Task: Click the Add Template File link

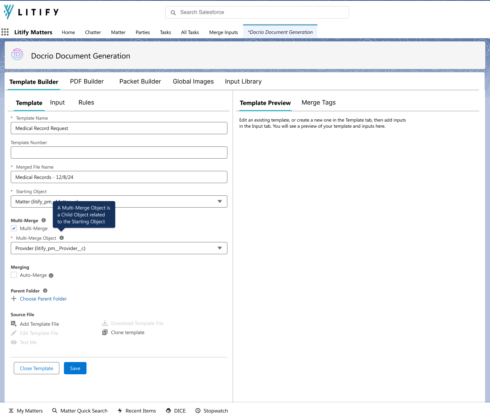Action: point(39,324)
